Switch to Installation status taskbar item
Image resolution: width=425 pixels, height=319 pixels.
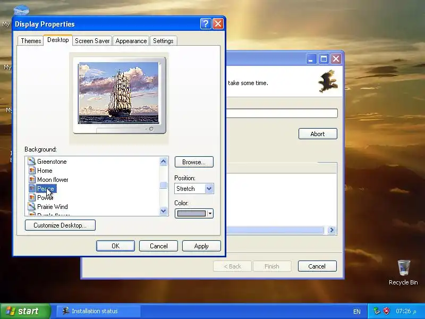[x=99, y=311]
